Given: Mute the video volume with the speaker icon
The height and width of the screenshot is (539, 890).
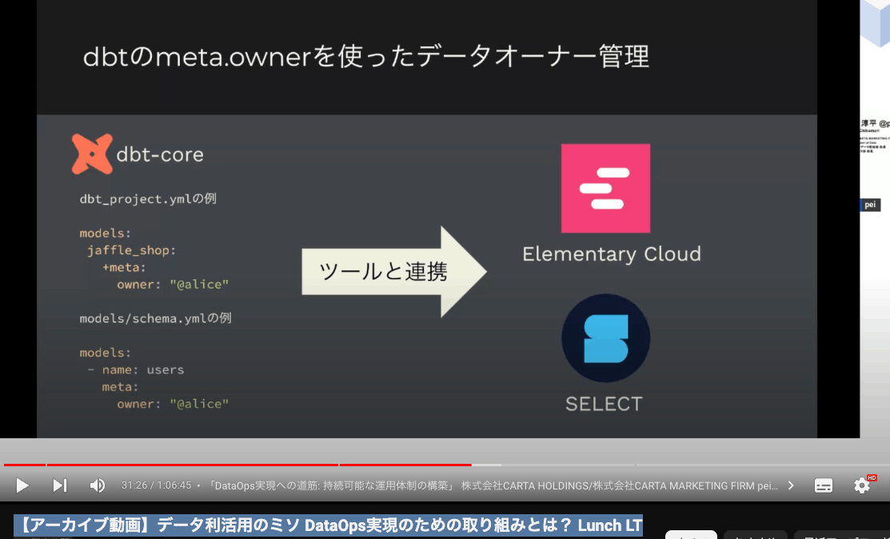Looking at the screenshot, I should 97,485.
